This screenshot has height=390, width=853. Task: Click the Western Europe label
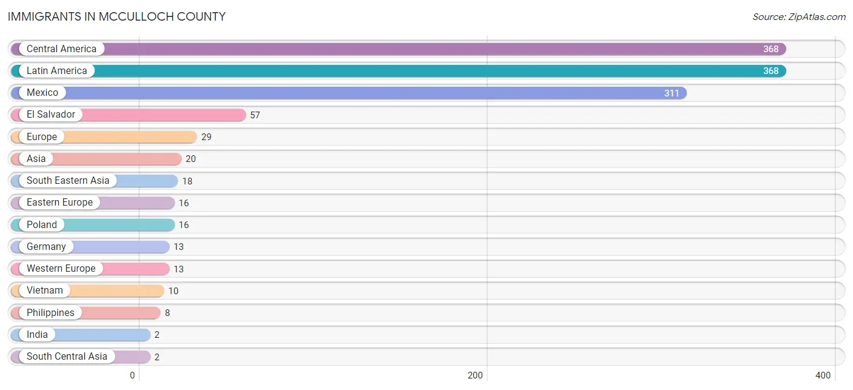(61, 269)
